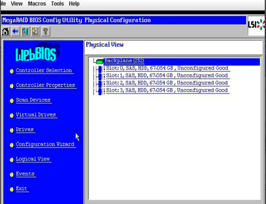
Task: Click the Home toolbar icon
Action: (5, 32)
